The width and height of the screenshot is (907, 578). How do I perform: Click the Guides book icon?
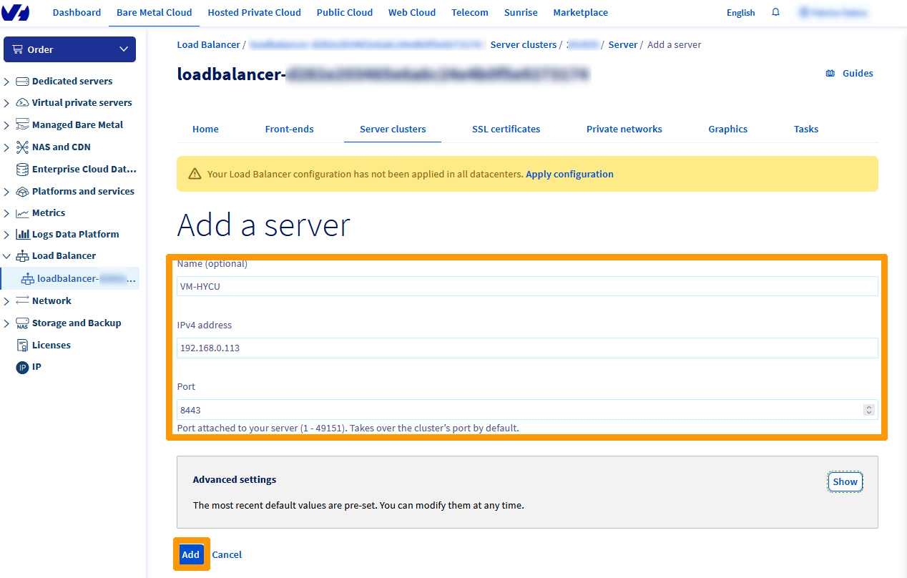[830, 72]
